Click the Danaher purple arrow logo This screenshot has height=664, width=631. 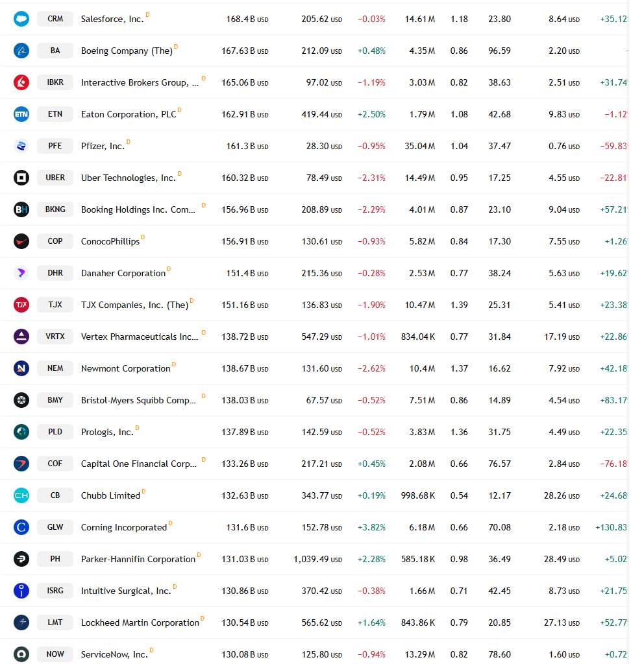point(21,273)
